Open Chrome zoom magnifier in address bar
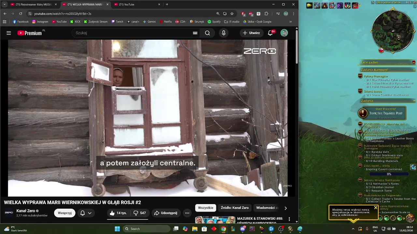Viewport: 417px width, 234px height. (218, 14)
